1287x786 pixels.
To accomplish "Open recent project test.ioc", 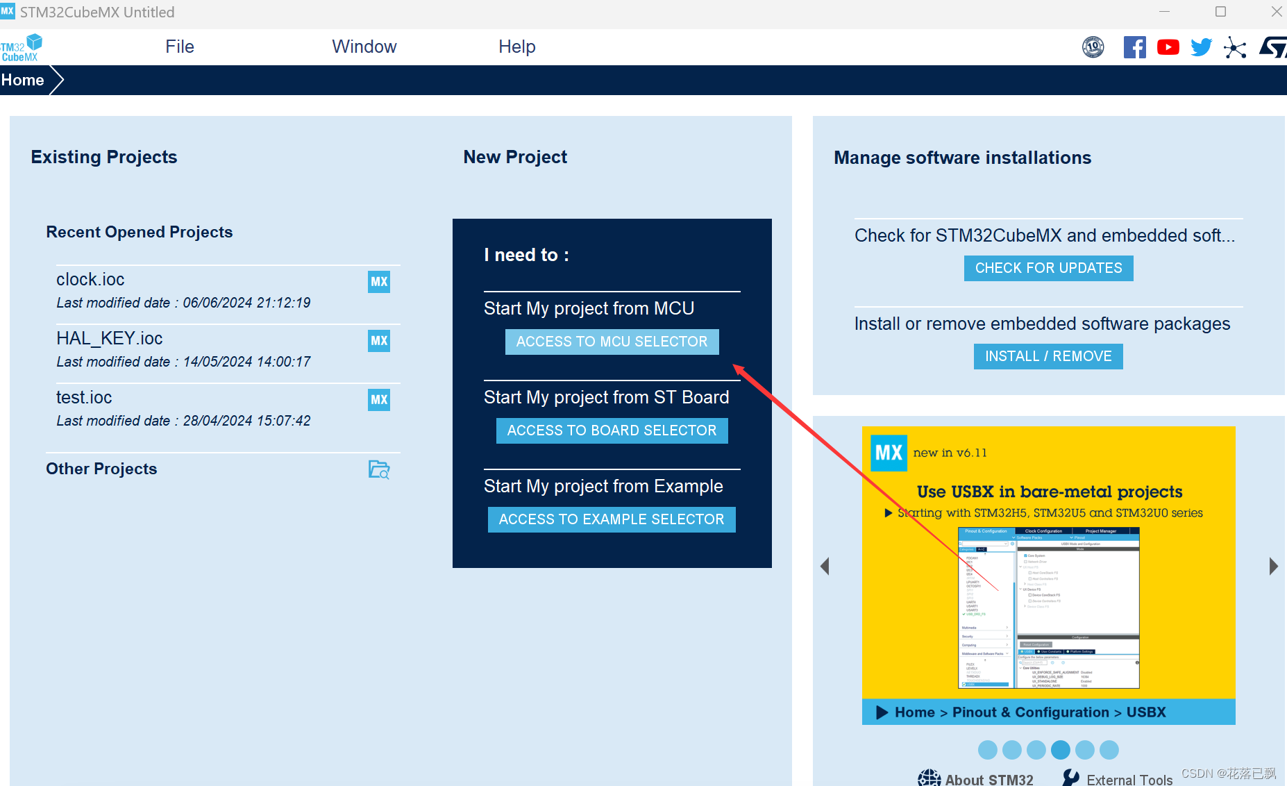I will [x=84, y=397].
